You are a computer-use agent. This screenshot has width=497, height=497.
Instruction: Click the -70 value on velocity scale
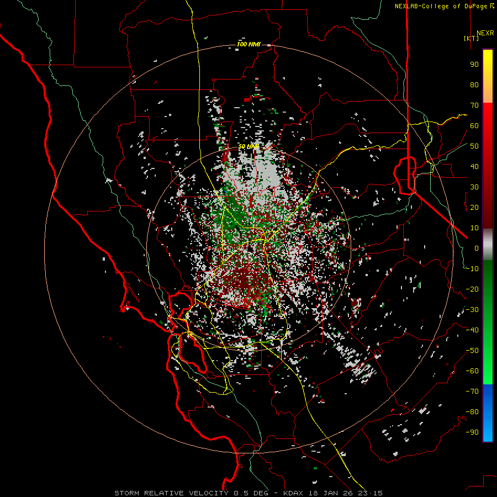click(472, 392)
